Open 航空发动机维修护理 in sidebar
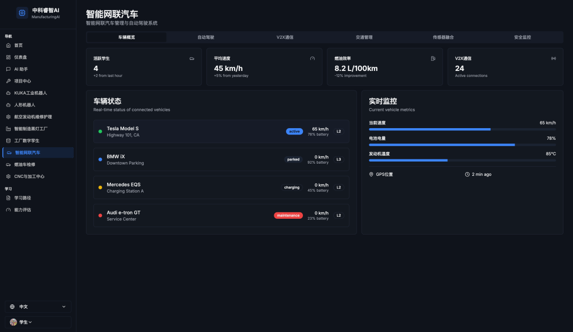 pos(33,116)
